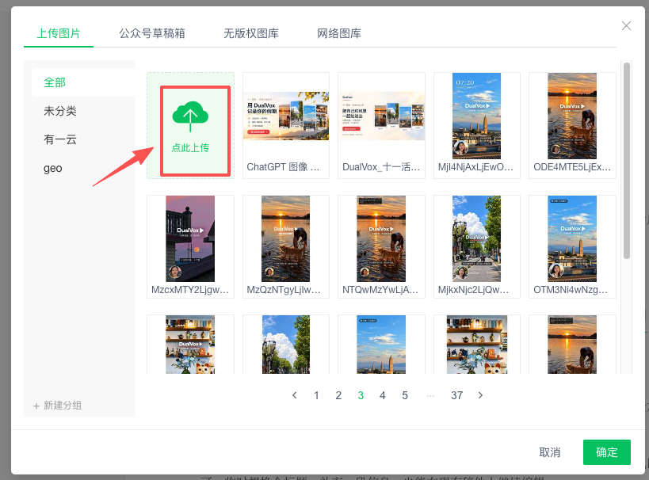Pick the MzQzNTgyLjIw image thumbnail
The width and height of the screenshot is (649, 480).
286,246
